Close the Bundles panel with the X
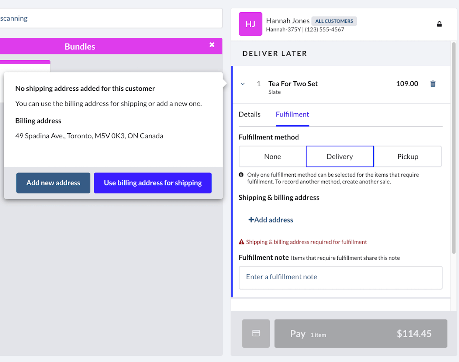The image size is (459, 362). click(212, 45)
